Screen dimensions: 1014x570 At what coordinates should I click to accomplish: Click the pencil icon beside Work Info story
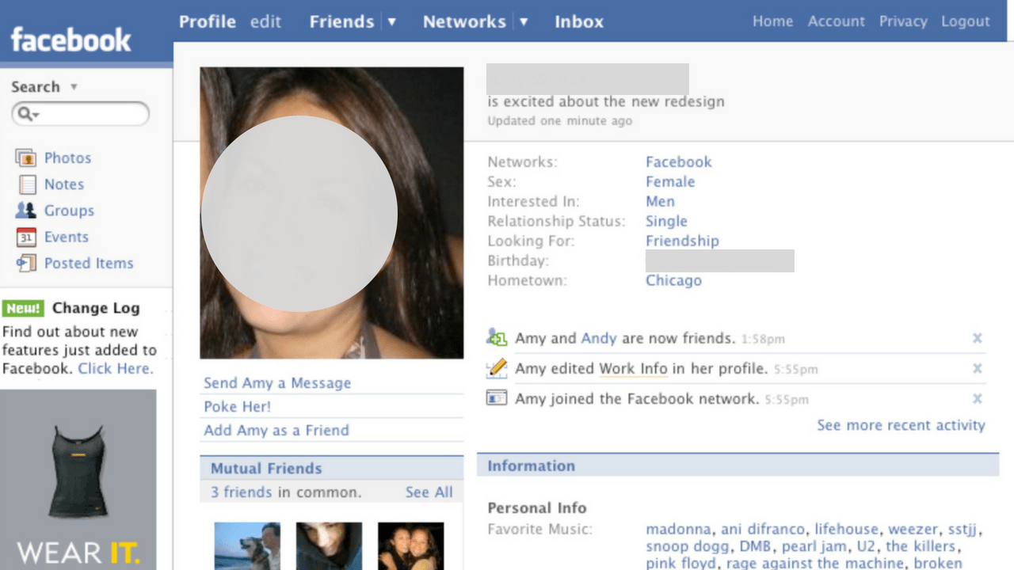(x=497, y=368)
